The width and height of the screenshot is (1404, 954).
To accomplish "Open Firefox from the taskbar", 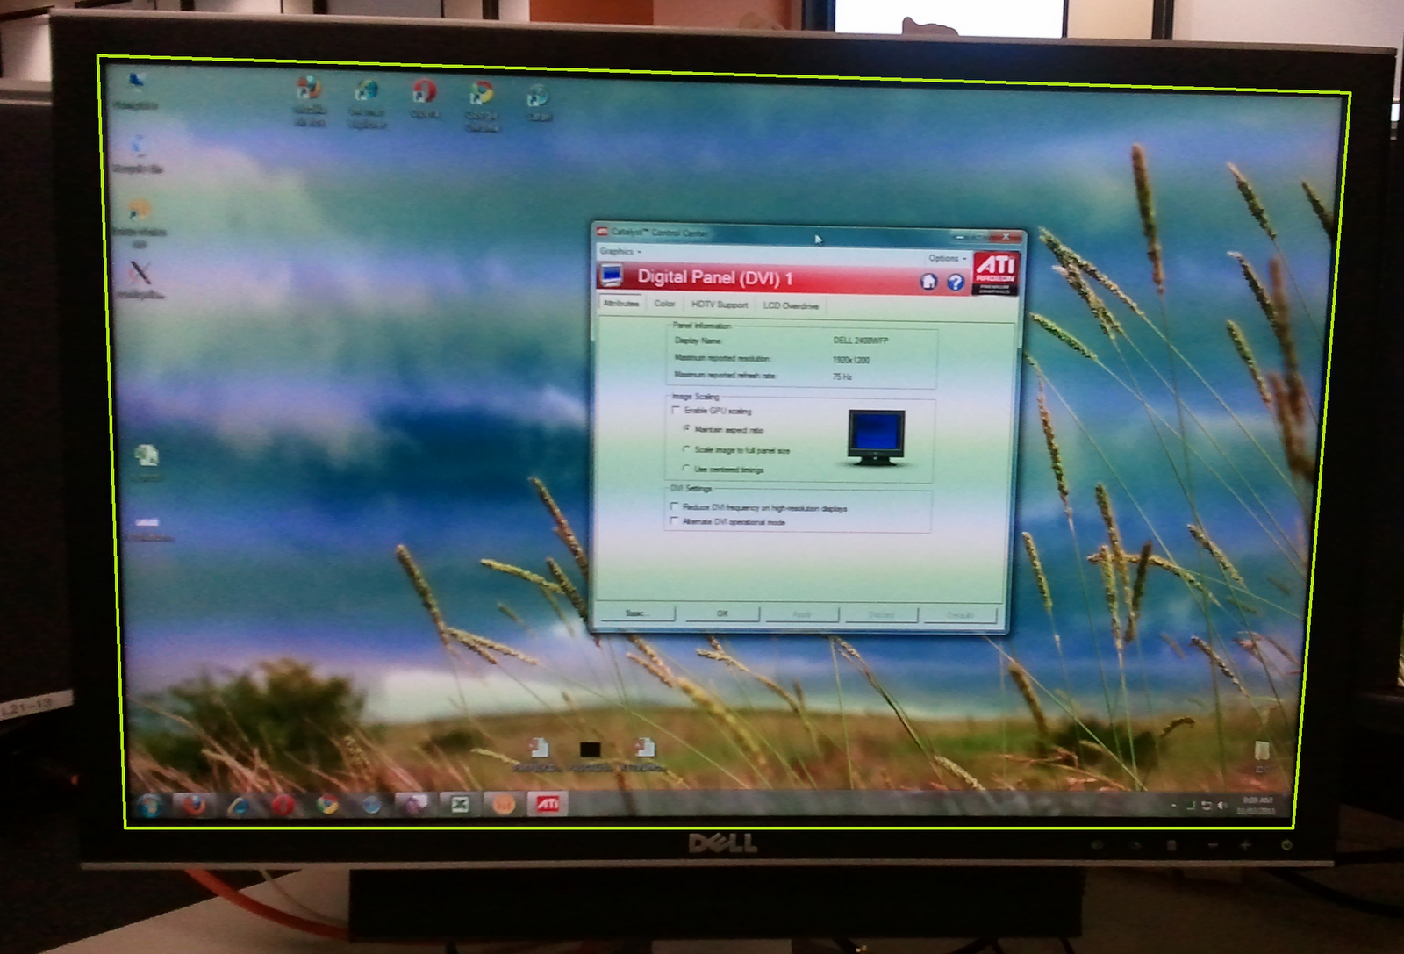I will coord(194,804).
